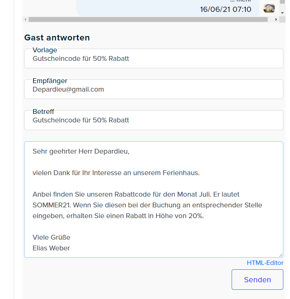Click the Elias Weber signature line

51,248
